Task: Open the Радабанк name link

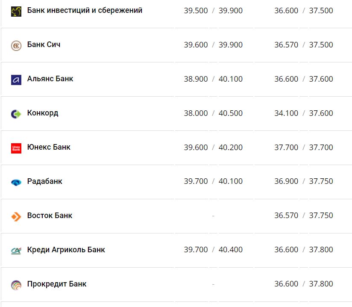Action: coord(44,181)
